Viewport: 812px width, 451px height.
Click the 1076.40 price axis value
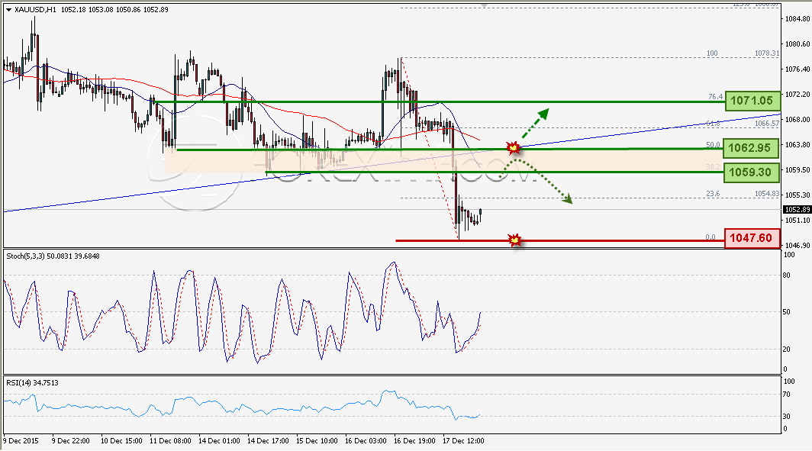[x=797, y=69]
